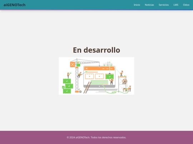Image resolution: width=193 pixels, height=144 pixels.
Task: Click the "En desarrollo" heading
Action: pos(96,50)
